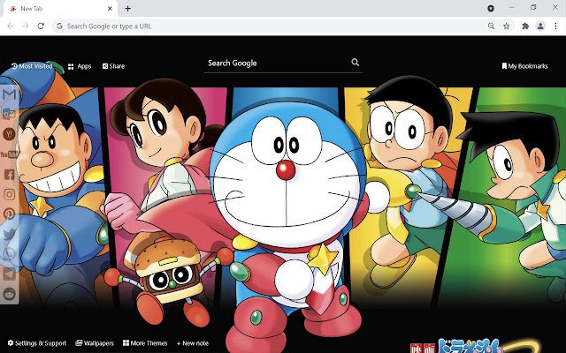Open the Apps menu
The image size is (566, 353).
coord(80,66)
